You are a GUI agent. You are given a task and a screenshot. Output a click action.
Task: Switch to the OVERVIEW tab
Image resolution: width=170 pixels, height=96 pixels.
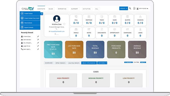tap(49, 63)
